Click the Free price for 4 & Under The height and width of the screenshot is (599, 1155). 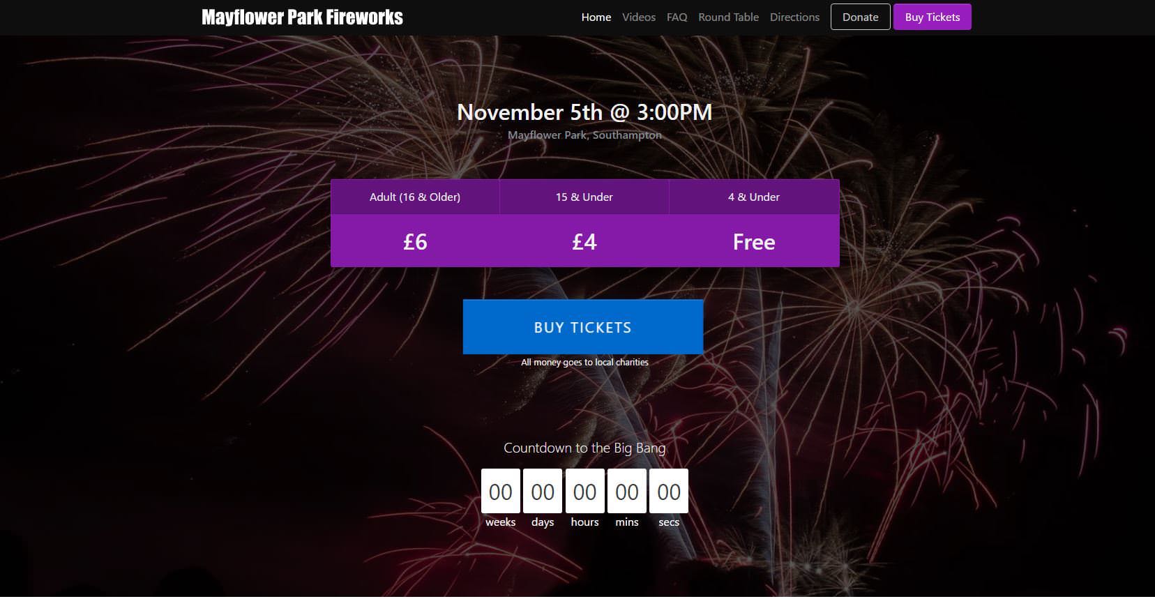pyautogui.click(x=753, y=241)
